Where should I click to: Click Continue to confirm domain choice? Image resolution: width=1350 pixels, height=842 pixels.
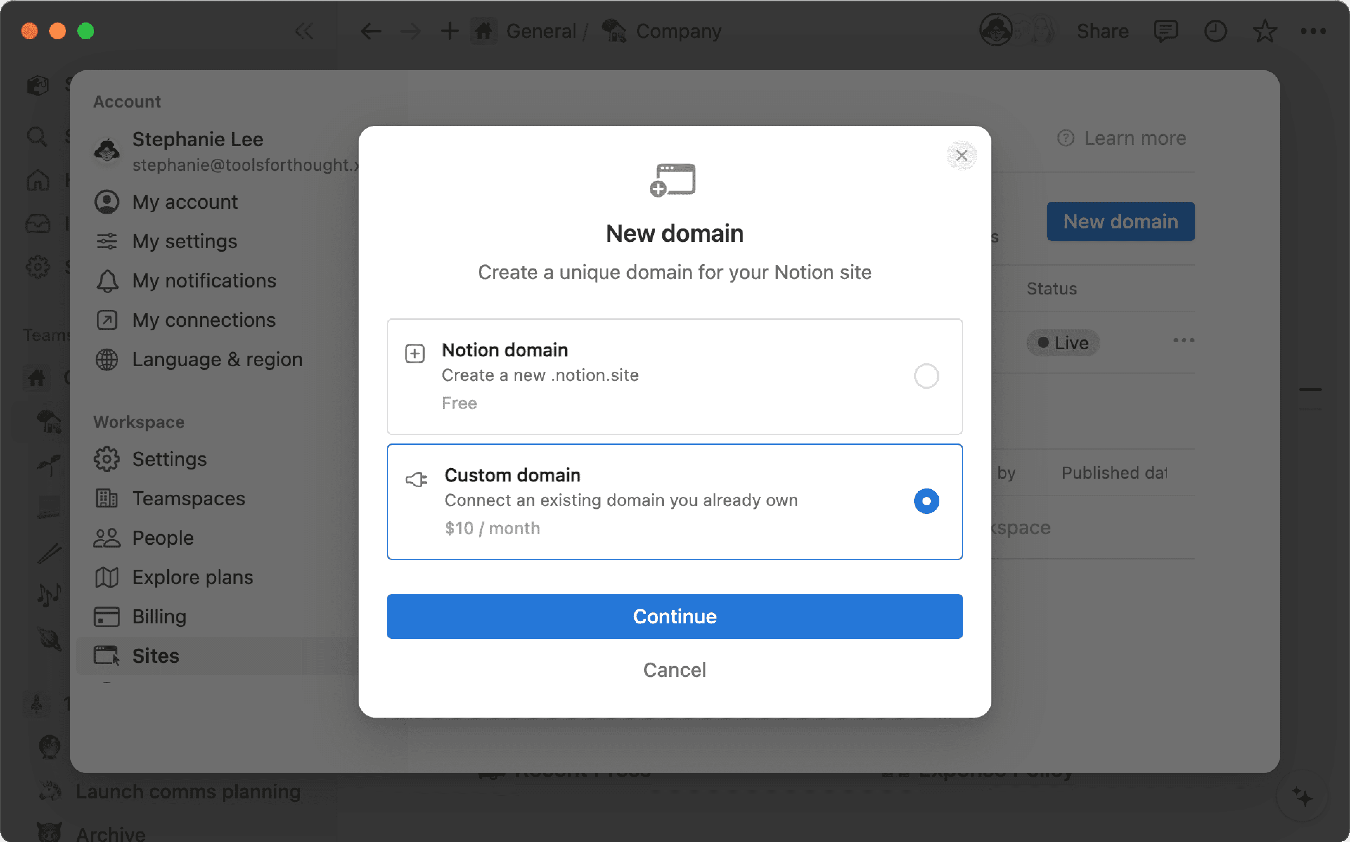point(674,616)
